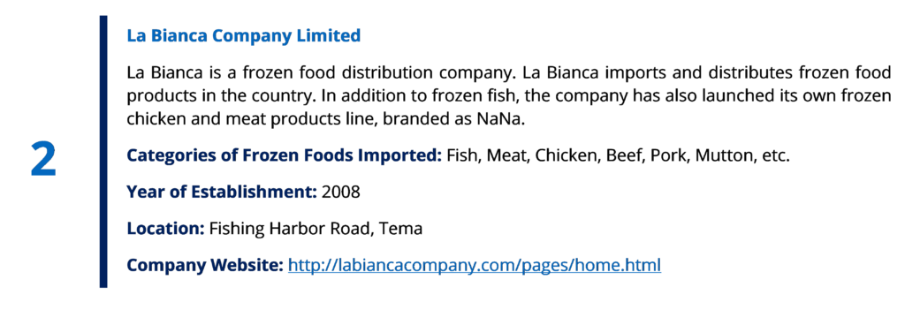Select the large blue number 2
The image size is (905, 325).
coord(43,160)
